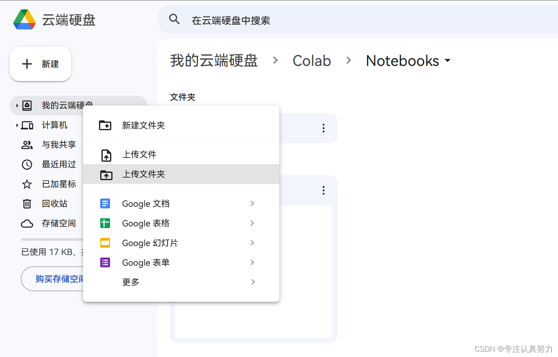Select Google 文档 menu entry
This screenshot has width=558, height=357.
(x=181, y=203)
